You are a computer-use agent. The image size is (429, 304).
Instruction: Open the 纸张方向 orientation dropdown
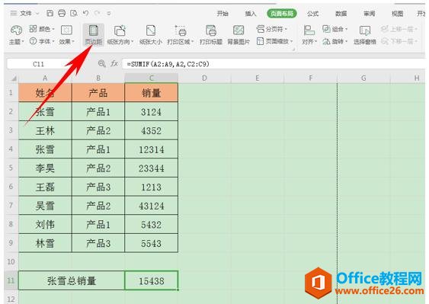coord(120,35)
